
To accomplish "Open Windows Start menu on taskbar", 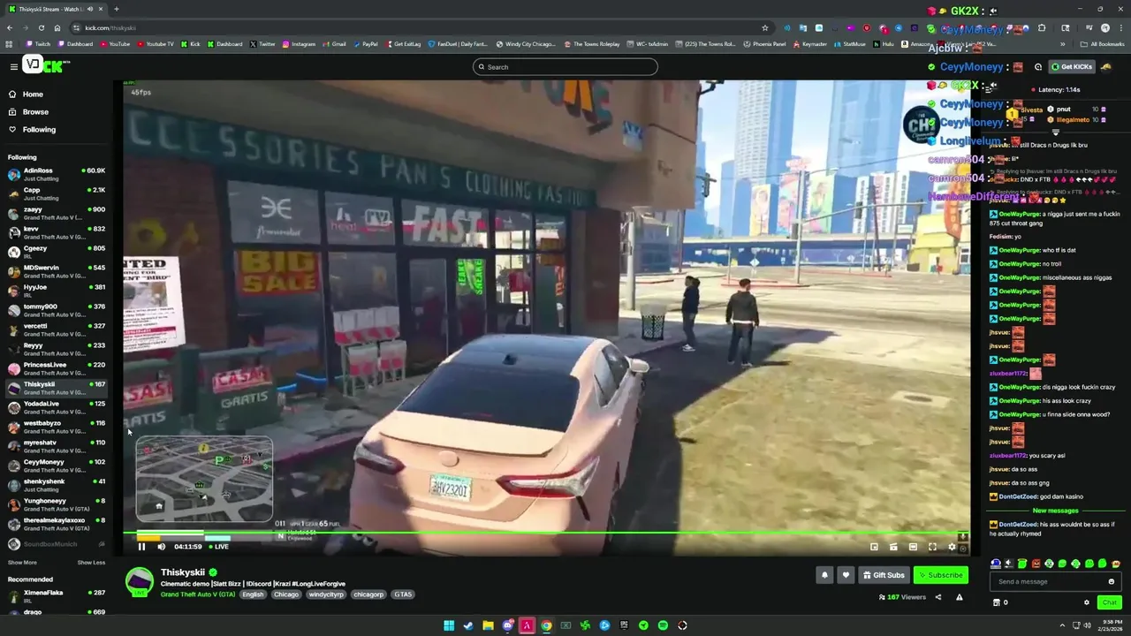I will click(449, 625).
